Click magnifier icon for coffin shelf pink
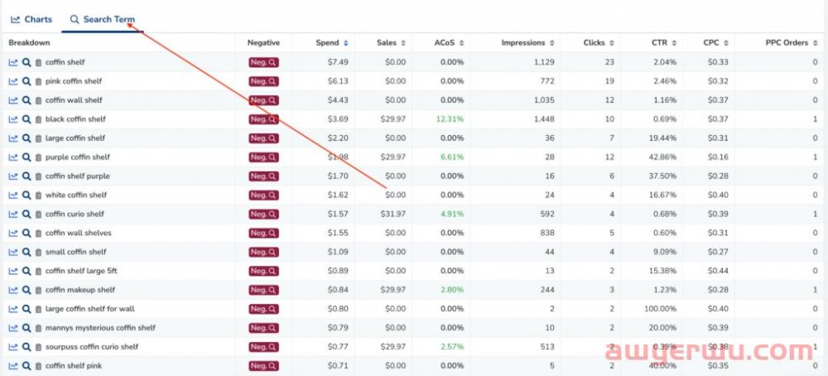Image resolution: width=828 pixels, height=376 pixels. (x=26, y=366)
